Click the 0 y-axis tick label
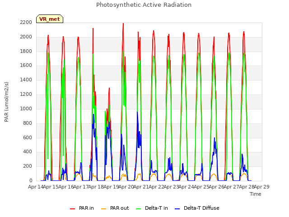The width and height of the screenshot is (289, 217). 31,181
